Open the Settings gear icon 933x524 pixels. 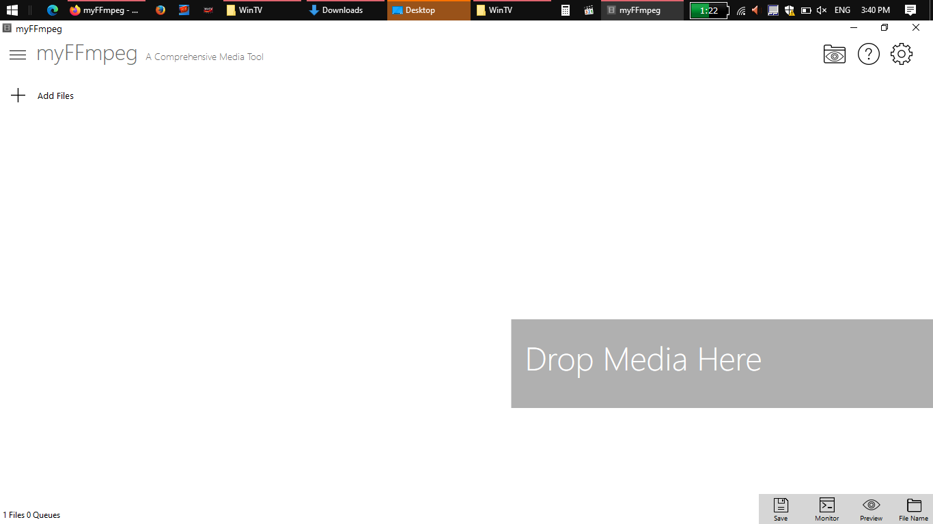[902, 54]
